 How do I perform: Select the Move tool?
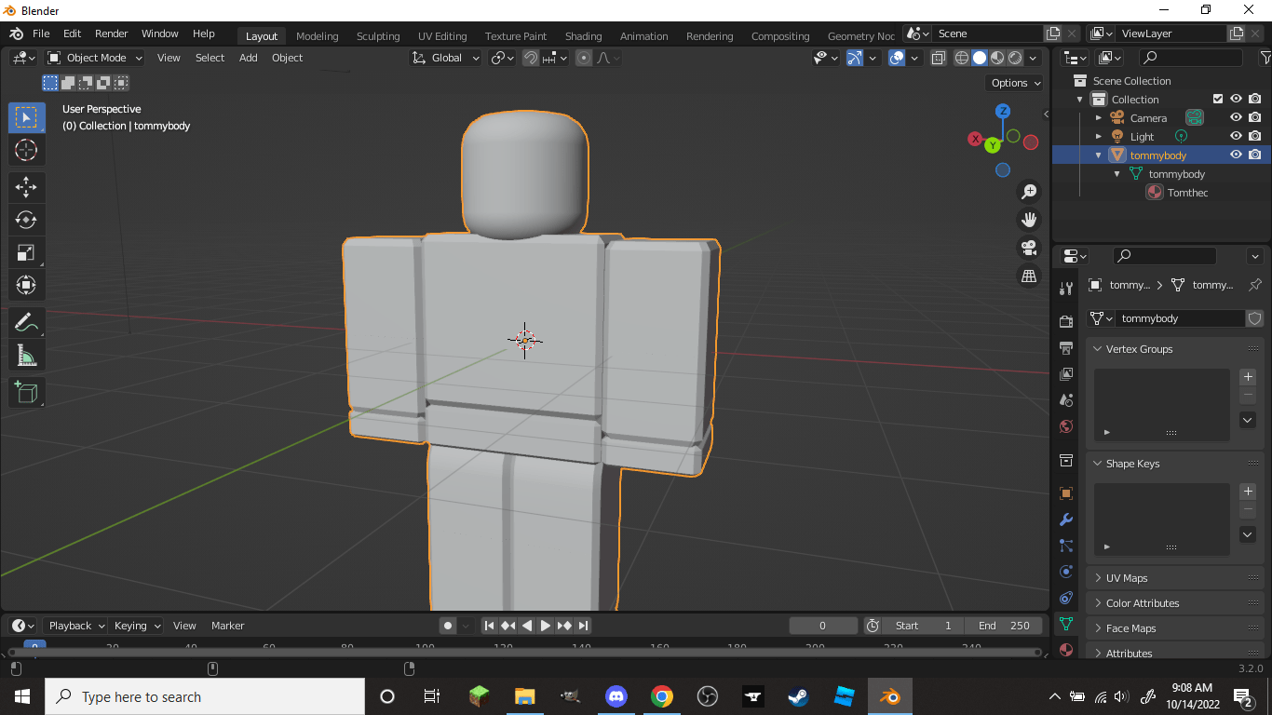coord(26,187)
